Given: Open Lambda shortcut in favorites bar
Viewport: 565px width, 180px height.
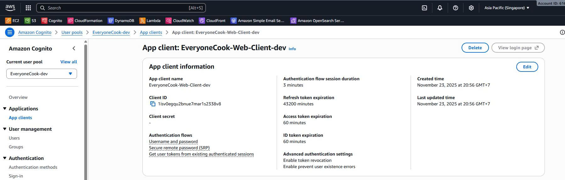Looking at the screenshot, I should click(150, 21).
